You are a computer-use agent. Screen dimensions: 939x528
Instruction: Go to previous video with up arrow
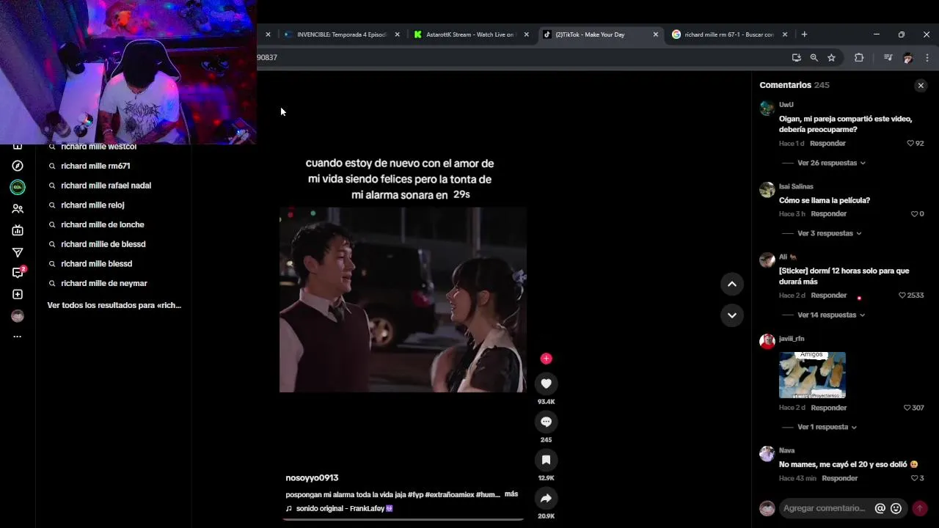[731, 284]
